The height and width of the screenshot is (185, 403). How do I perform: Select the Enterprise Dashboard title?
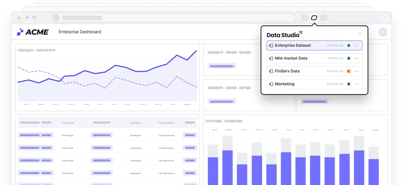point(80,32)
